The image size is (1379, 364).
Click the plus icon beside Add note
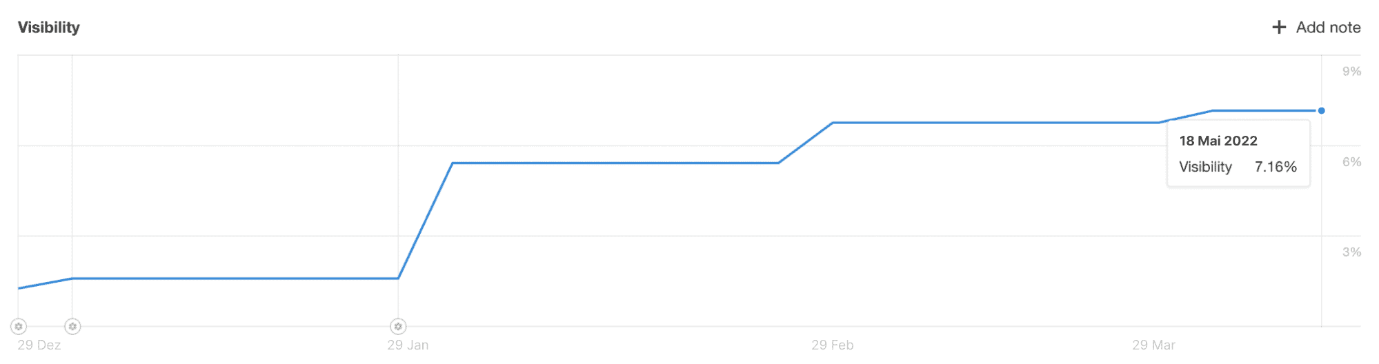point(1279,28)
